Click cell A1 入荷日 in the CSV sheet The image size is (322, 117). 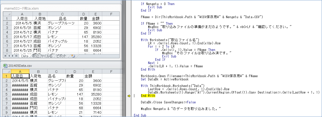pos(20,76)
